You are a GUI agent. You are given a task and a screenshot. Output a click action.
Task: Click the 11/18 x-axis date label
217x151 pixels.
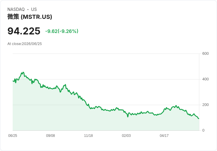click(88, 135)
